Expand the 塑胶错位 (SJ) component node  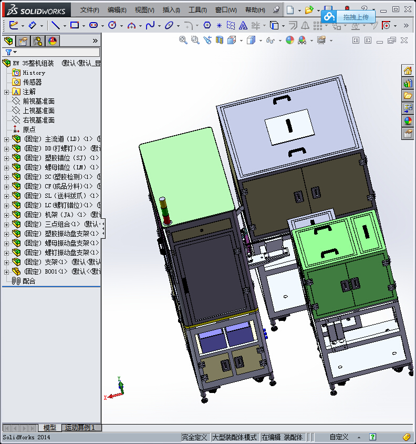6,158
